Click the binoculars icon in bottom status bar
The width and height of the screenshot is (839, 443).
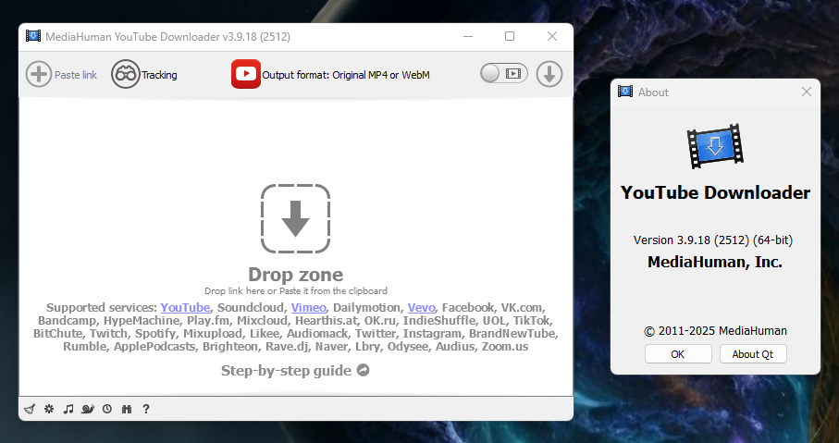[127, 409]
